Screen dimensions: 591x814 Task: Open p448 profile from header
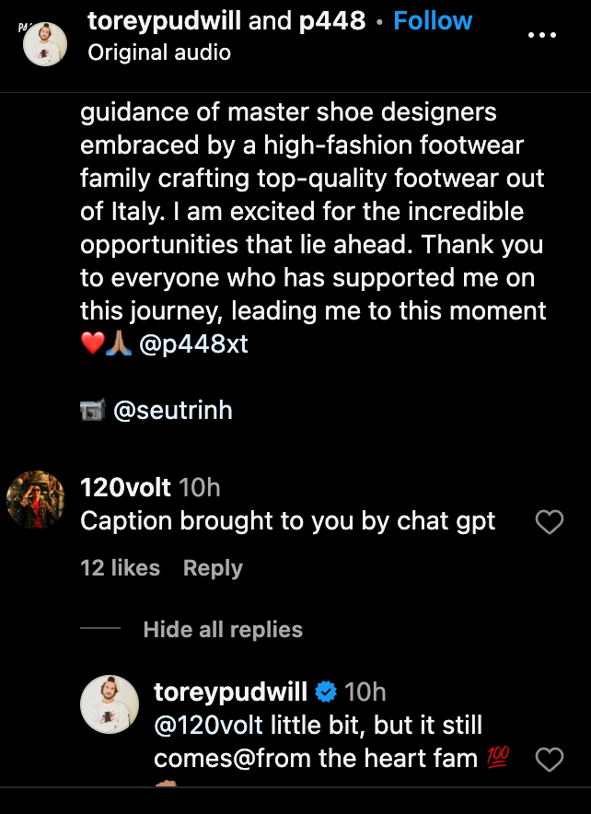332,21
